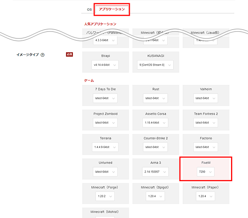Screen dimensions: 248x218
Task: Pick the Team Fortress 2 card title
Action: tap(206, 114)
